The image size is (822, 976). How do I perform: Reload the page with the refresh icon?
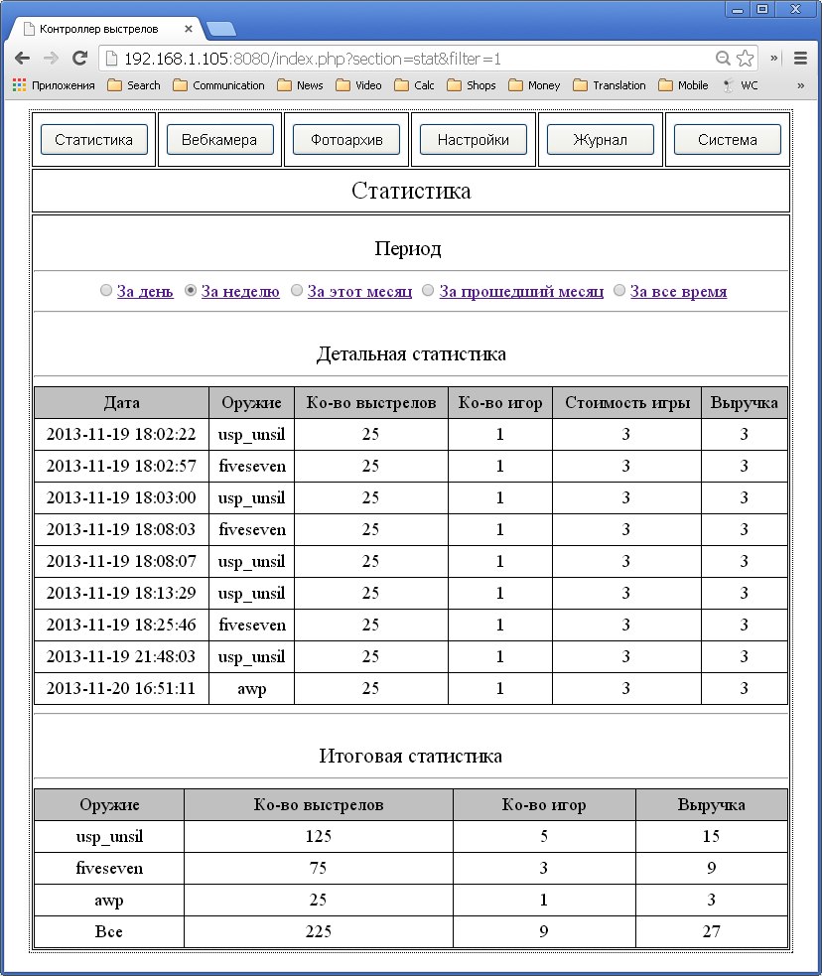(x=79, y=58)
